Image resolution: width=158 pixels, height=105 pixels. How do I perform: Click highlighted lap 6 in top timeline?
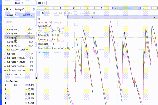pyautogui.click(x=129, y=8)
